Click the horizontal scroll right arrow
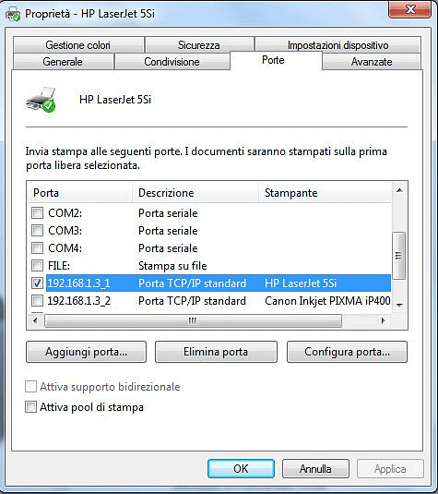 tap(383, 320)
